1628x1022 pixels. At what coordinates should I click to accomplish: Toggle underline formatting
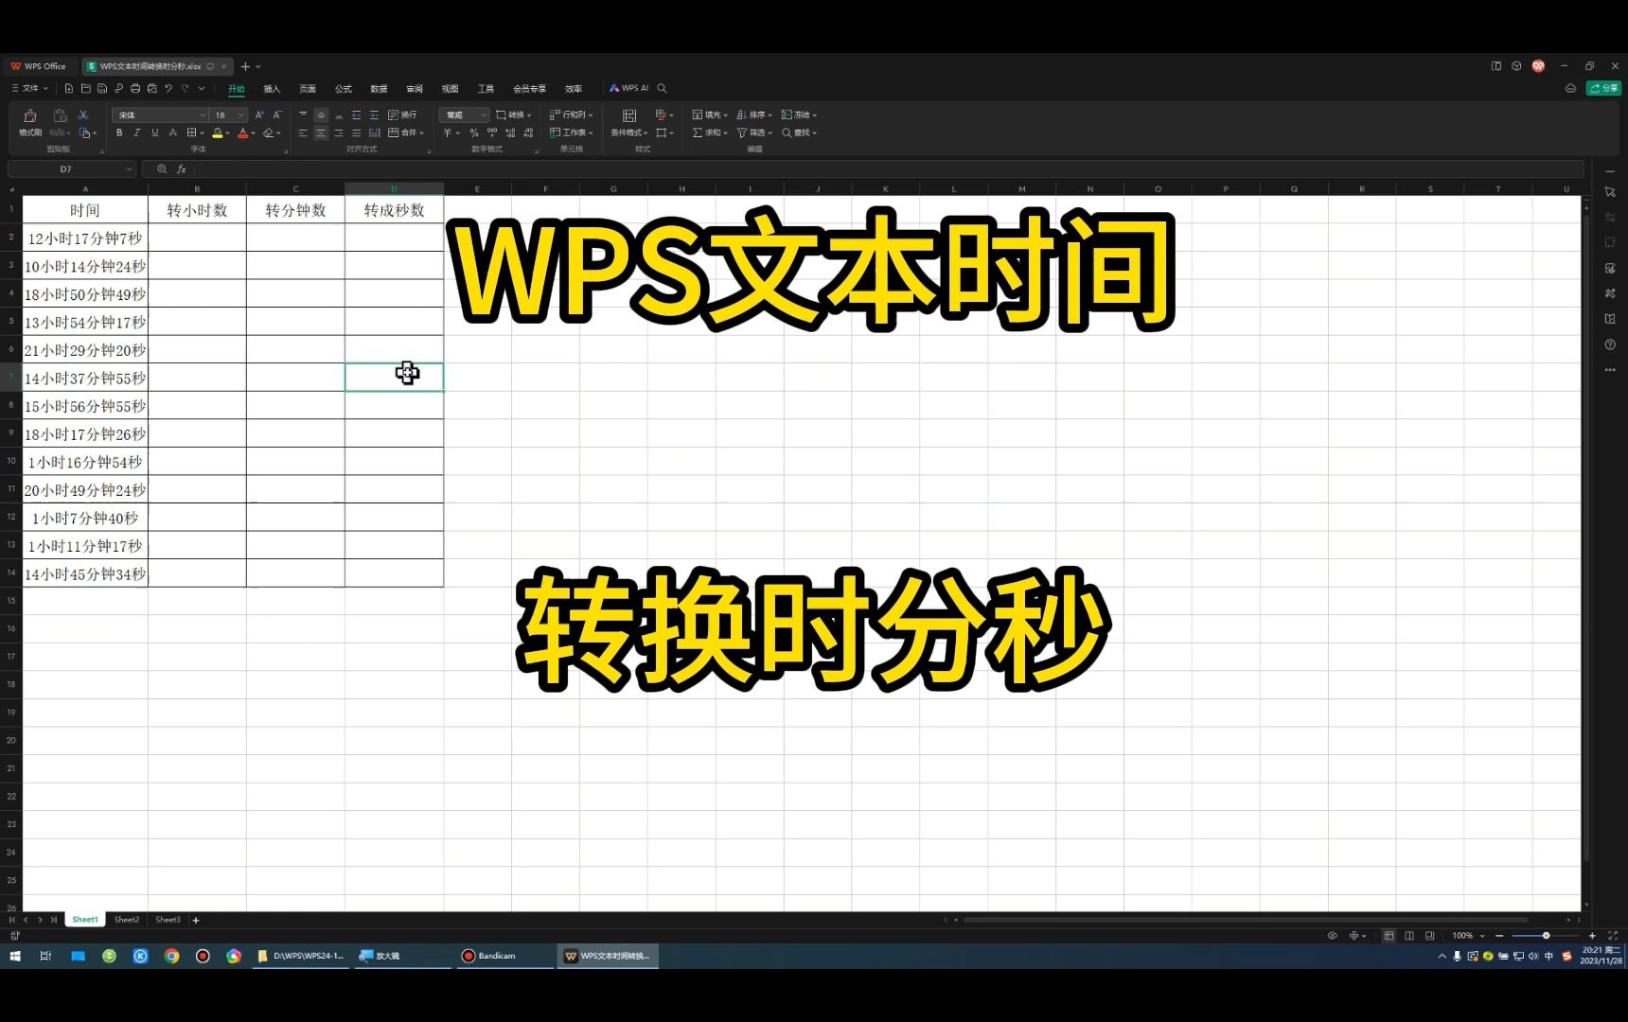[154, 132]
